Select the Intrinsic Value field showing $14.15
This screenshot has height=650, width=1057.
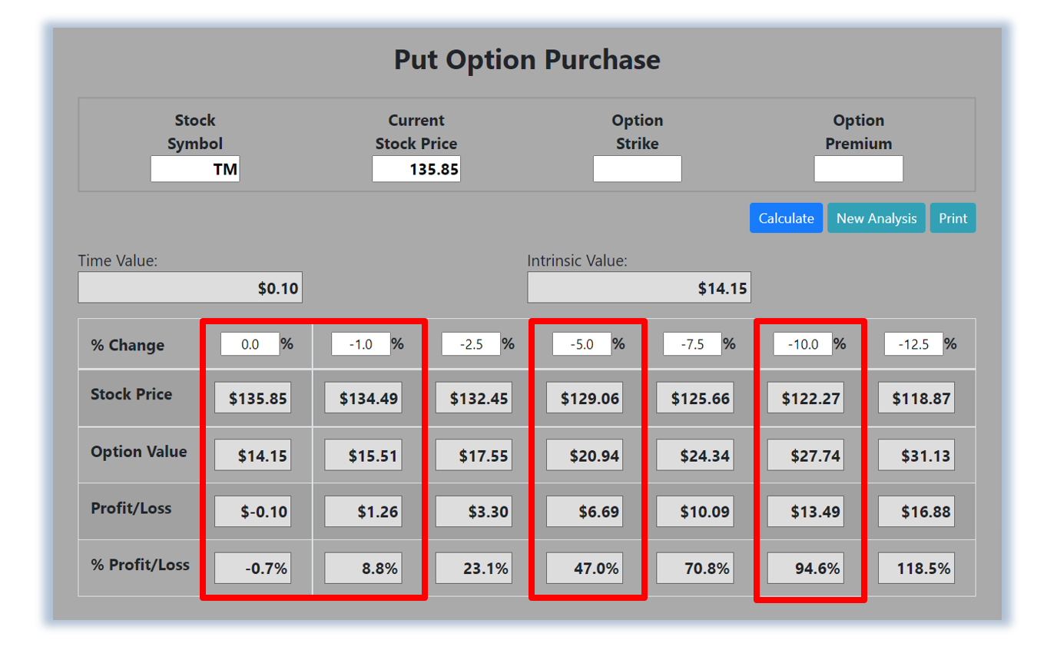click(x=639, y=287)
